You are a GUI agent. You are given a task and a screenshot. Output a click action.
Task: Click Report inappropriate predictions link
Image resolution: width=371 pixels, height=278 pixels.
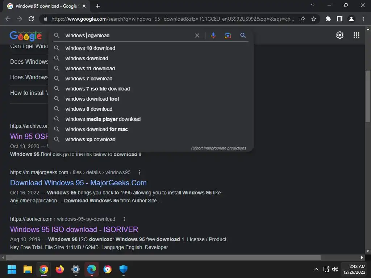(218, 148)
